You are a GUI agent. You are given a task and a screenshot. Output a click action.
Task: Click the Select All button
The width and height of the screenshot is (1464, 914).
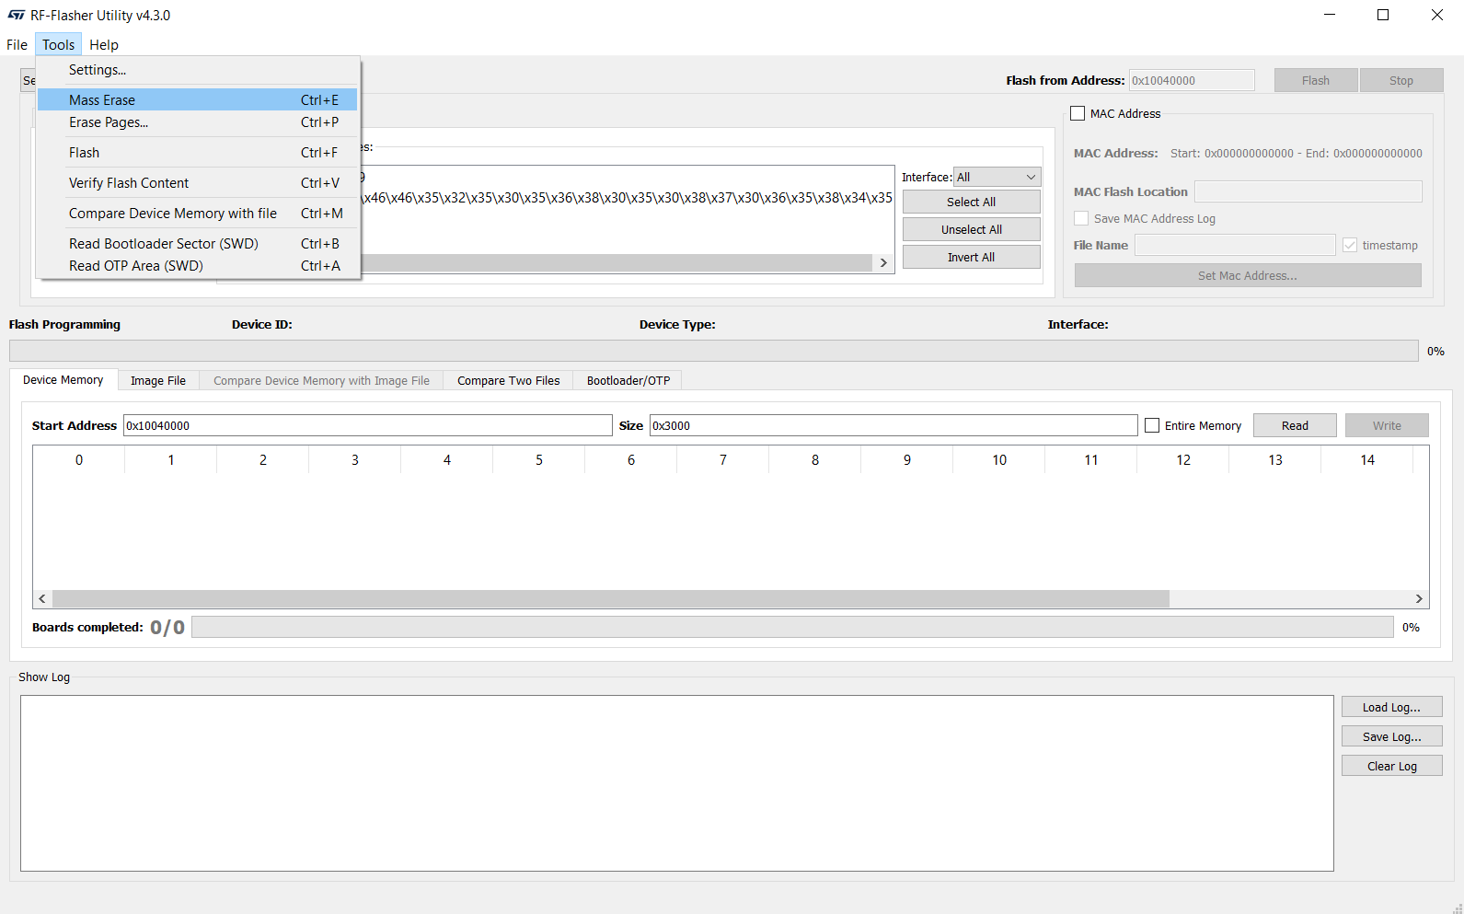(x=971, y=202)
